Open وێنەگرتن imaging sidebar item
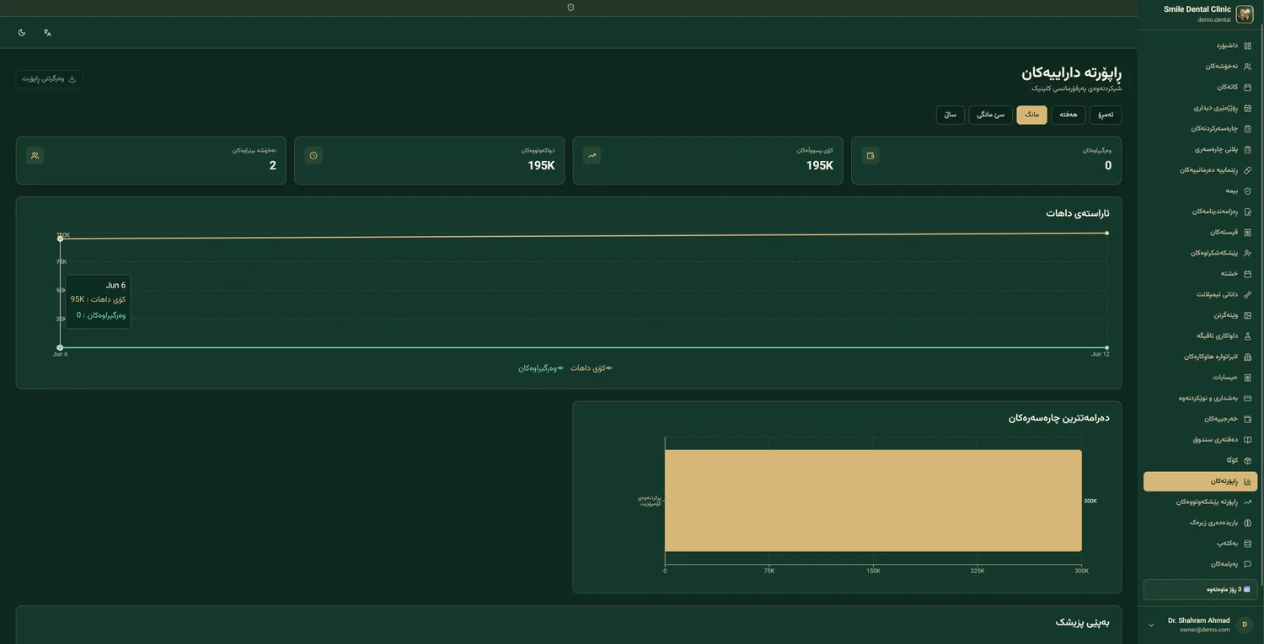Screen dimensions: 1264x644 tap(1200, 315)
